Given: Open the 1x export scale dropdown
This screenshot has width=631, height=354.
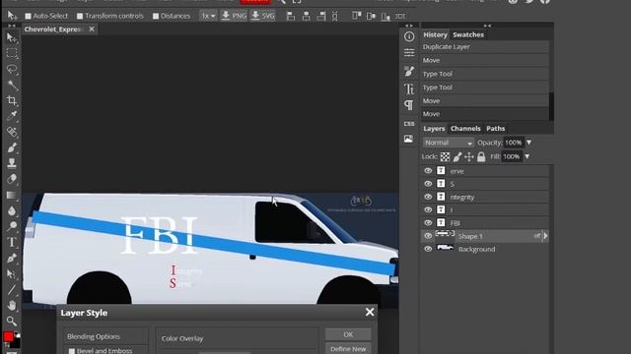Looking at the screenshot, I should click(x=208, y=16).
